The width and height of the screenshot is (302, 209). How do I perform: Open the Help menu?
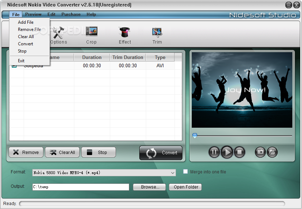pyautogui.click(x=91, y=14)
